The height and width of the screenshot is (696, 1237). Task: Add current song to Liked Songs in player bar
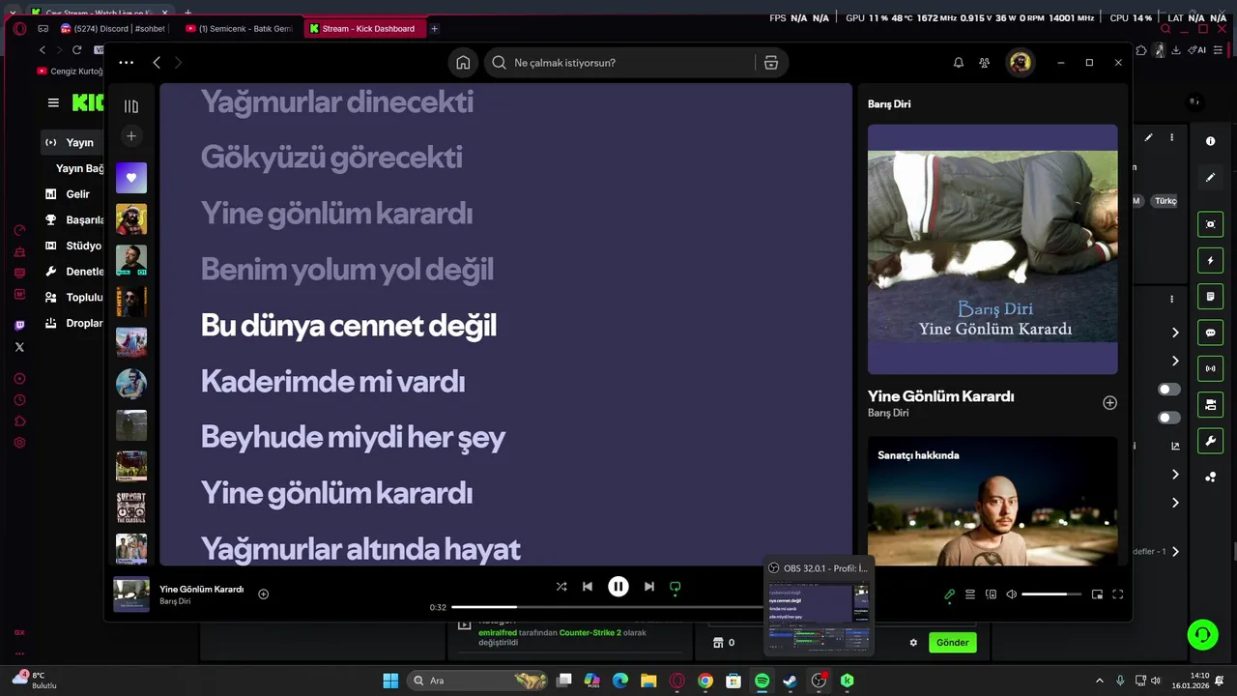coord(264,594)
